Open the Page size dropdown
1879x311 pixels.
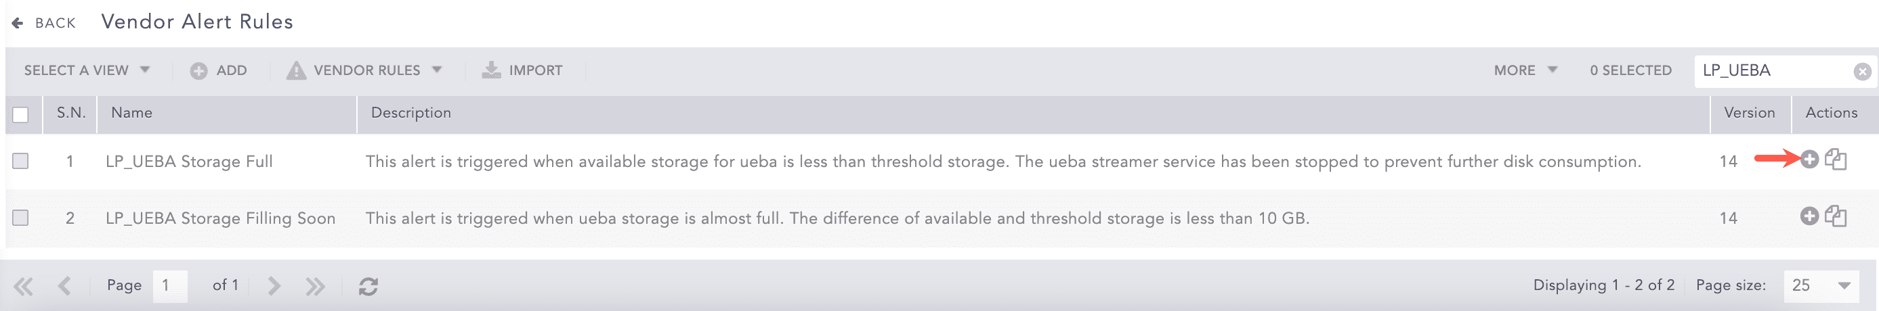coord(1820,285)
